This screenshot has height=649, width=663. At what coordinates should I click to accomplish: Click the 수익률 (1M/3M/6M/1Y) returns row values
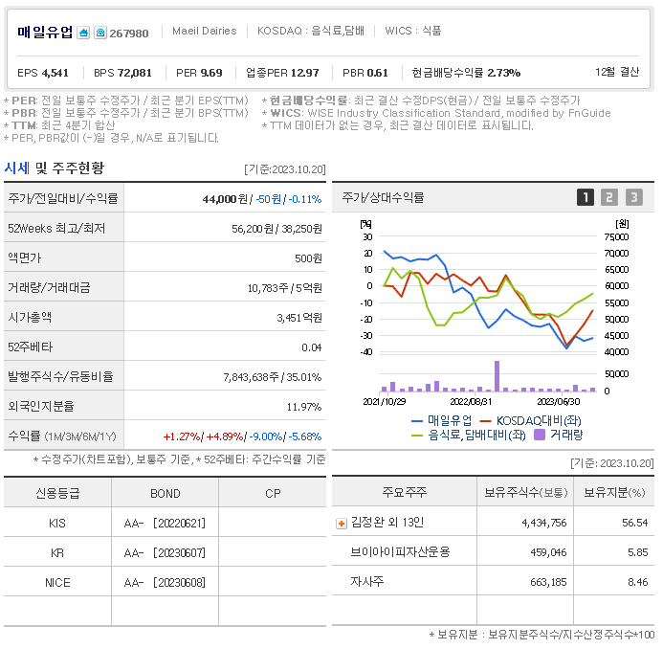pyautogui.click(x=242, y=436)
